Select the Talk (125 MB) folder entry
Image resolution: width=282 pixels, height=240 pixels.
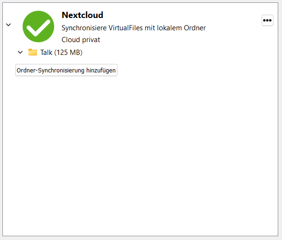point(61,52)
